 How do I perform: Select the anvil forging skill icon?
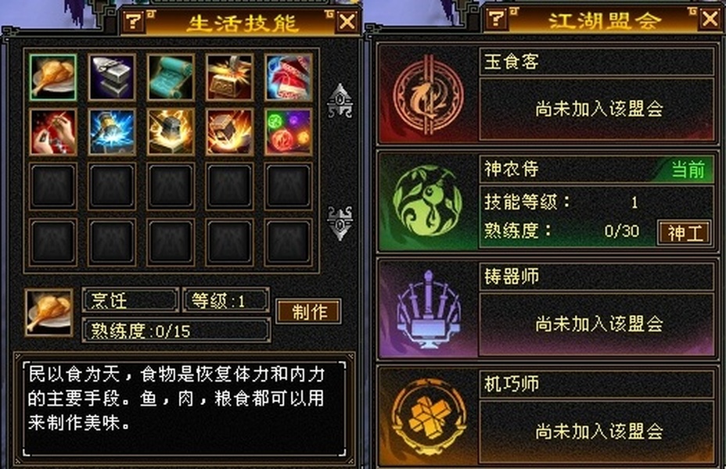tap(112, 77)
